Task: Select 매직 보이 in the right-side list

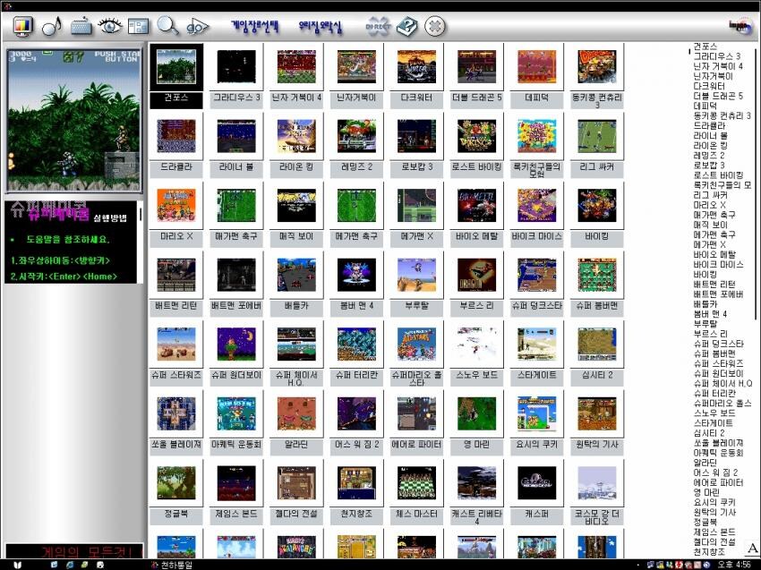Action: click(x=710, y=225)
